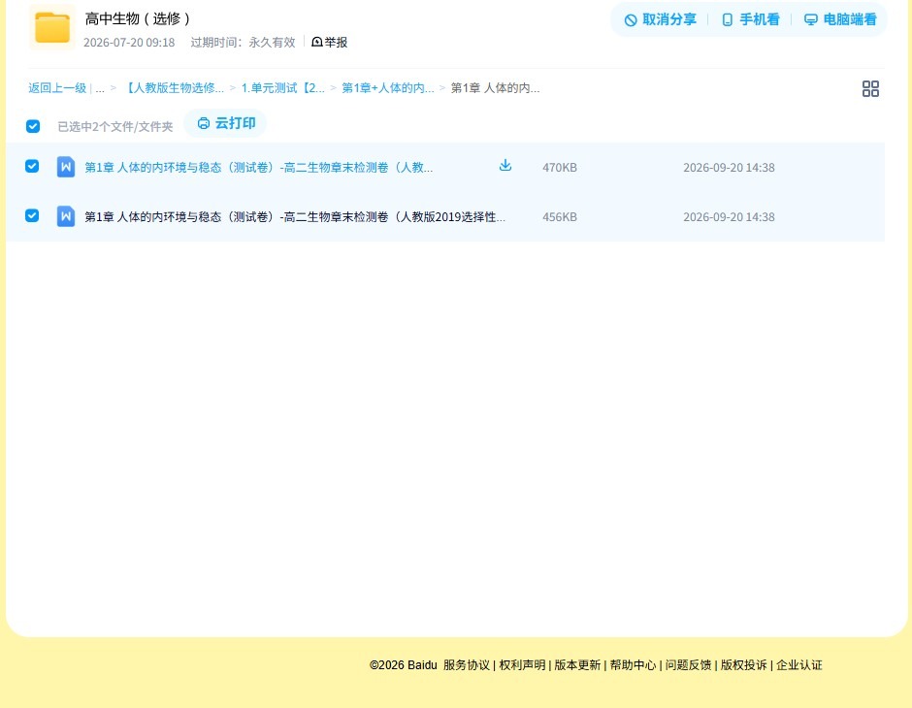
Task: Open the highlighted file ending （人教...
Action: click(259, 168)
